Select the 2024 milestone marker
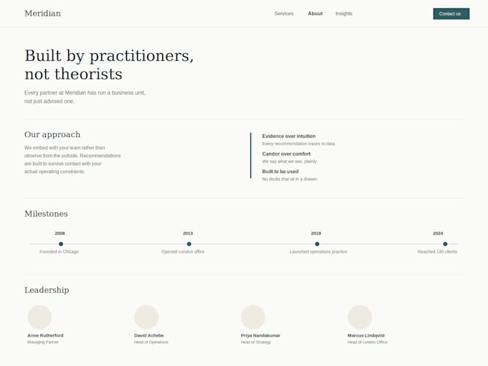The height and width of the screenshot is (366, 488). coord(445,244)
